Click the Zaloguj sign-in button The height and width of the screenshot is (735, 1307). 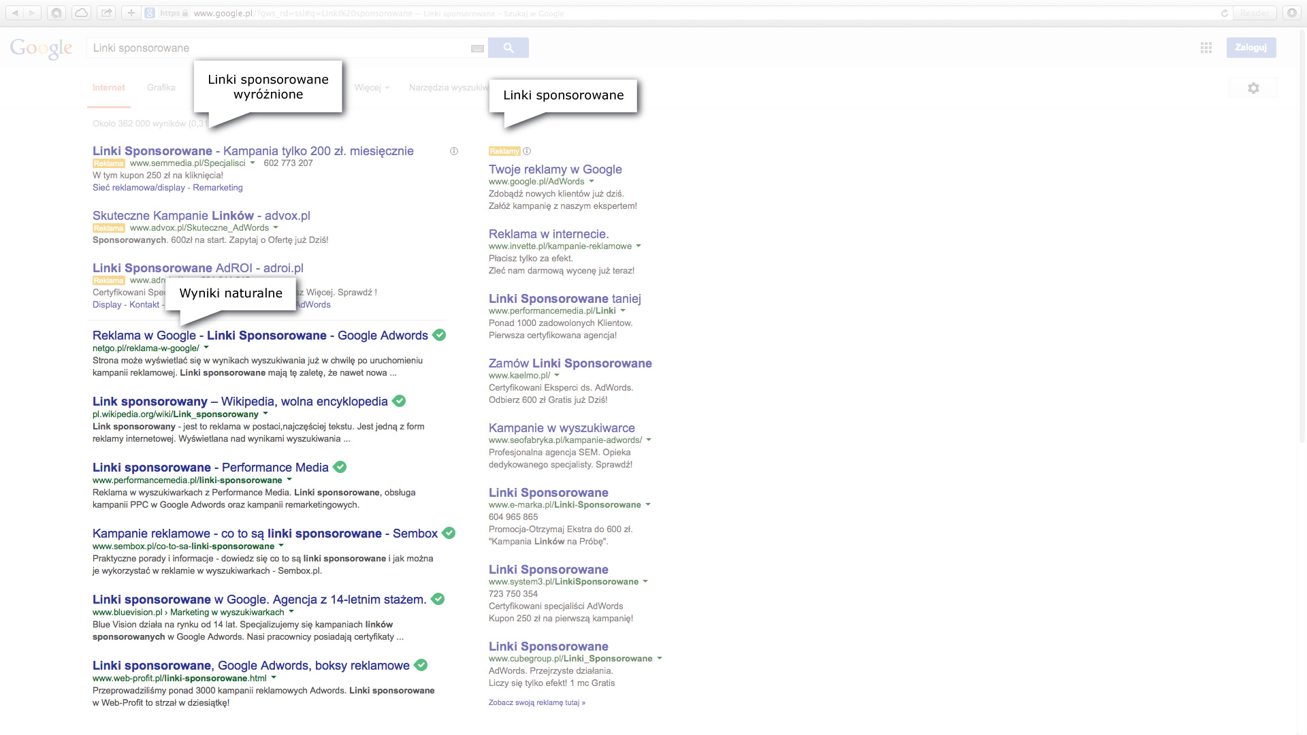point(1251,48)
